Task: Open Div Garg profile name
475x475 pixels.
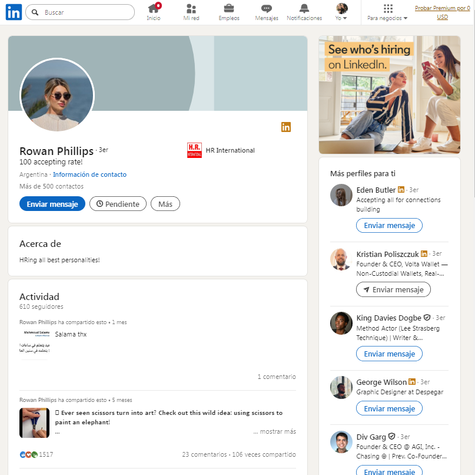Action: click(x=371, y=437)
